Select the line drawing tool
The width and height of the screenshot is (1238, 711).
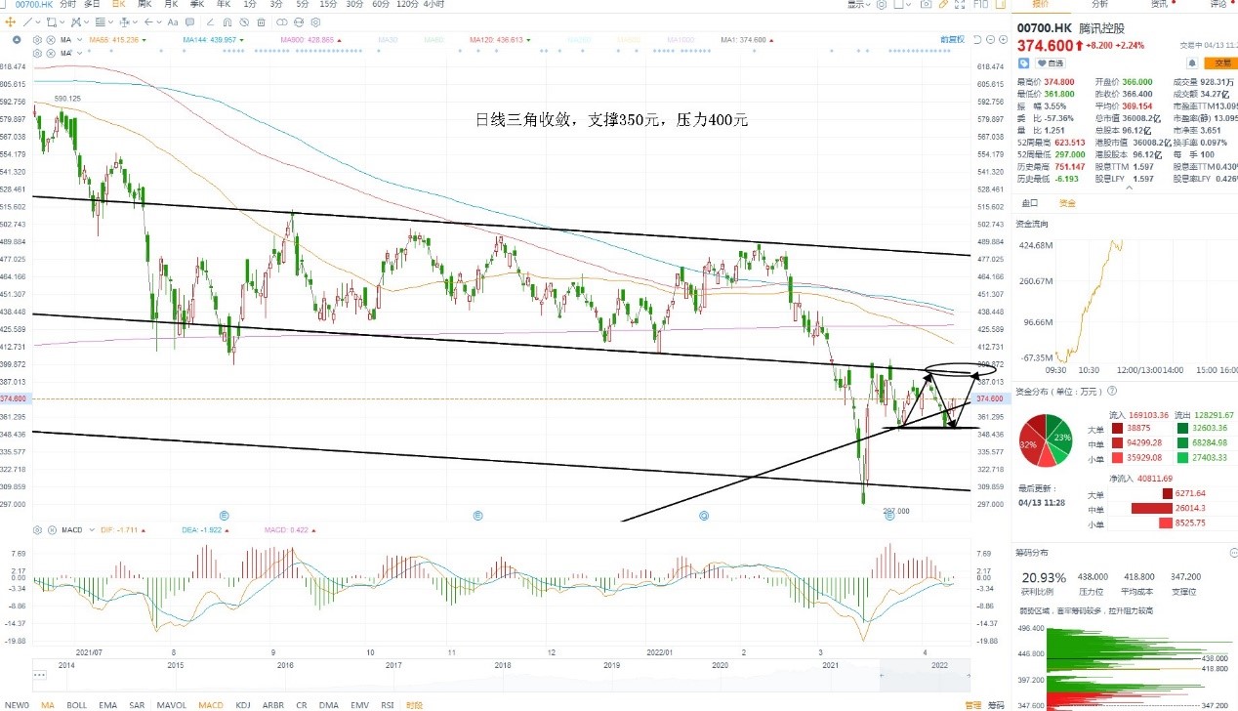[26, 21]
